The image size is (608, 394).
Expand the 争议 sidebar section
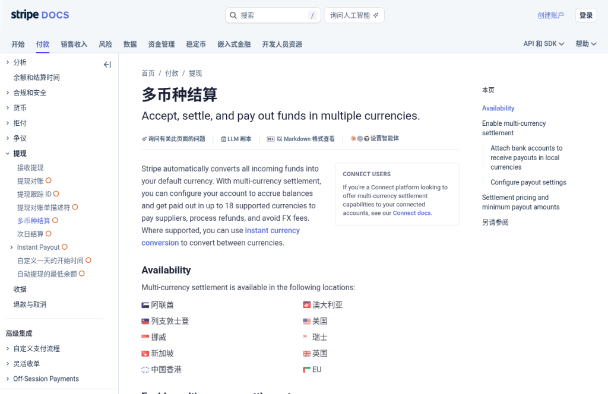pyautogui.click(x=7, y=138)
